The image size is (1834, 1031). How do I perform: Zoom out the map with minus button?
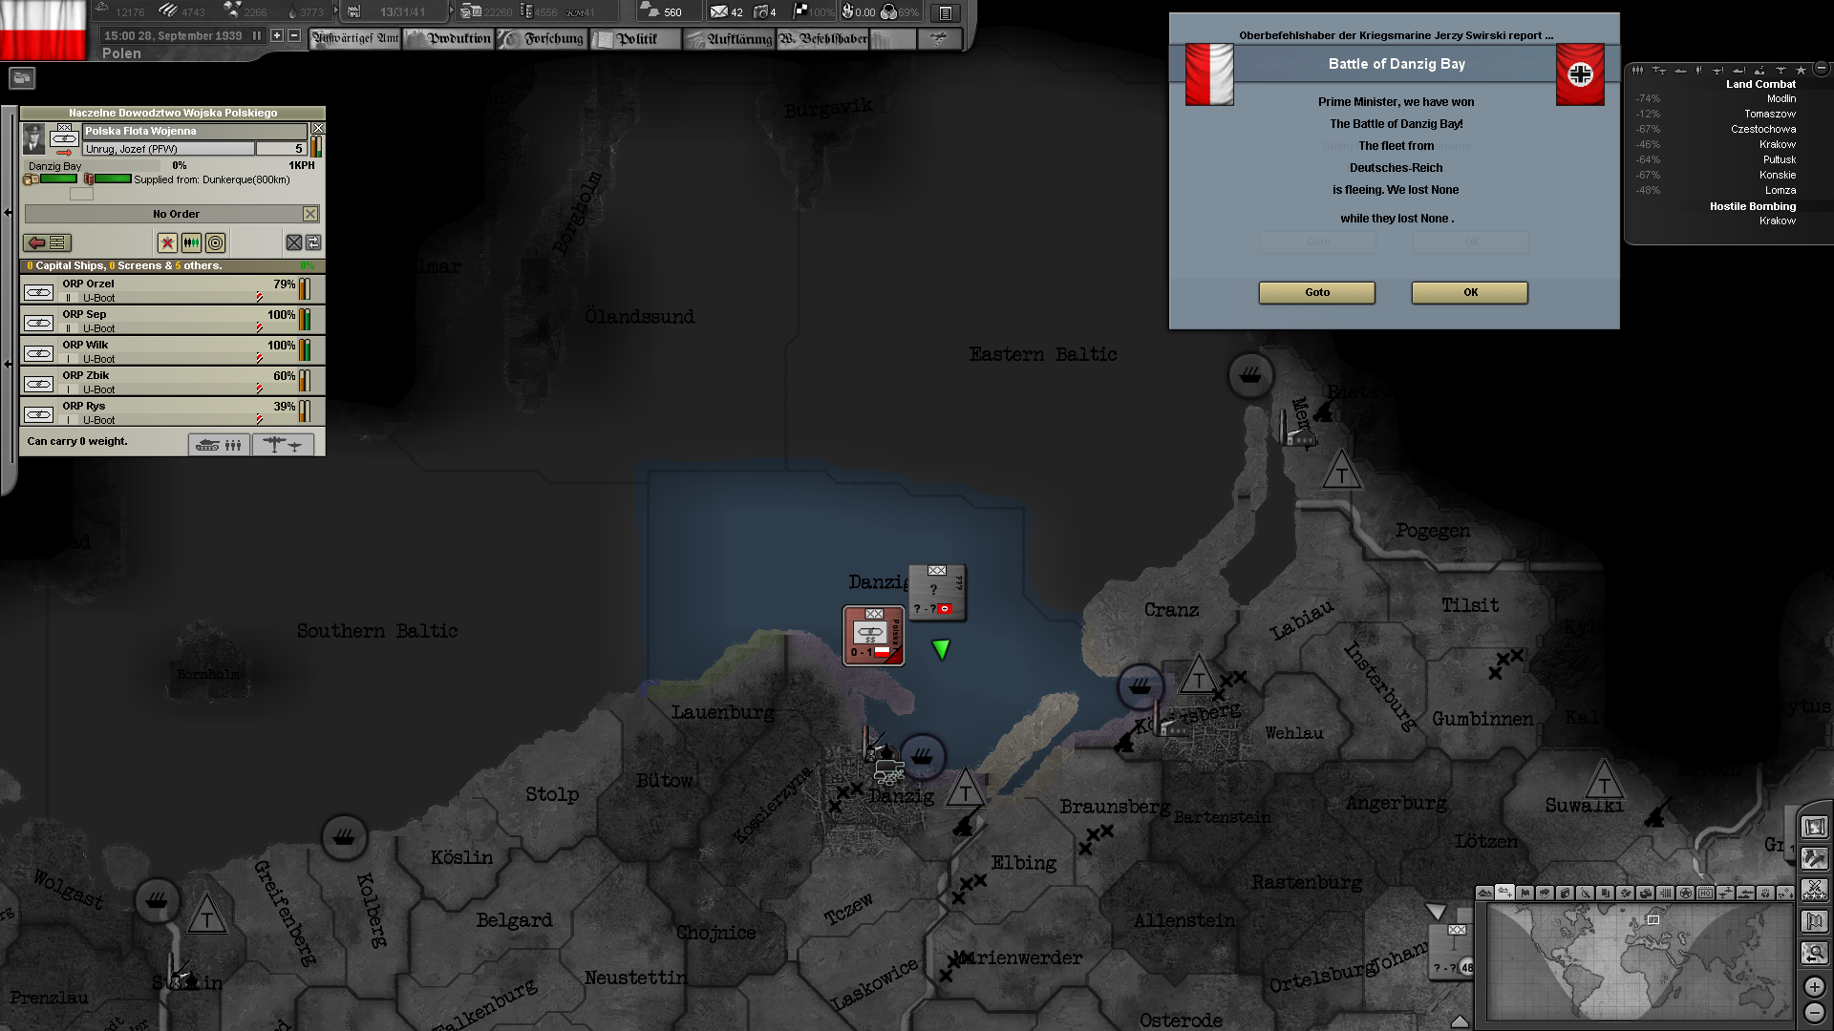1814,1013
